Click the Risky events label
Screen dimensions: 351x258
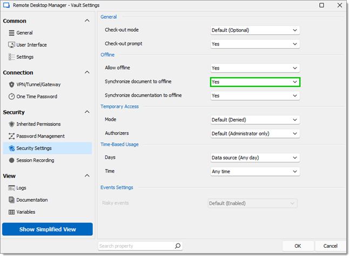coord(116,203)
